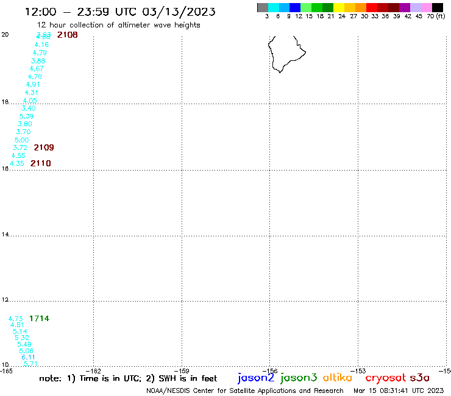Choose the altimeter value 4.73
The width and height of the screenshot is (451, 396).
click(15, 319)
